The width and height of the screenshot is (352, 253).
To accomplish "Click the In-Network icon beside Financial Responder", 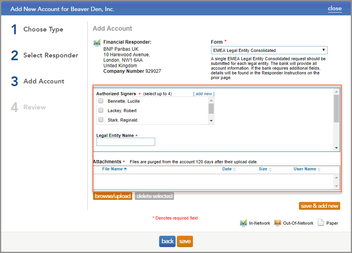I will 96,42.
